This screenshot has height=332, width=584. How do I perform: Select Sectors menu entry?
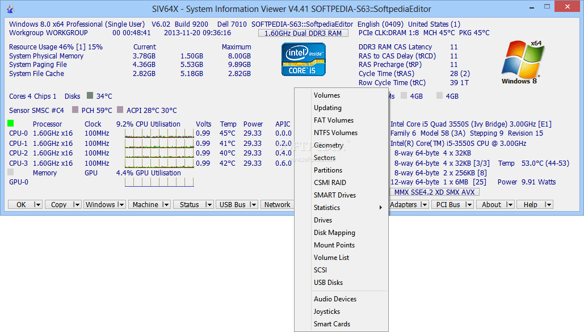click(x=341, y=158)
